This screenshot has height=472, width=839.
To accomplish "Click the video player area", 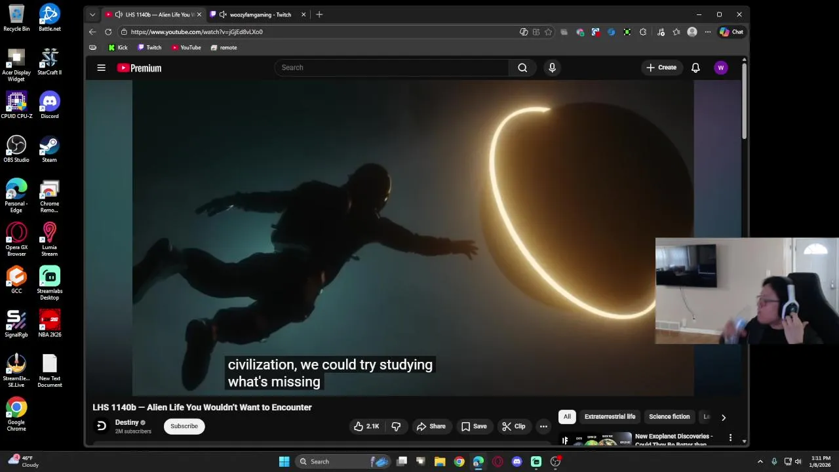I will coord(413,238).
